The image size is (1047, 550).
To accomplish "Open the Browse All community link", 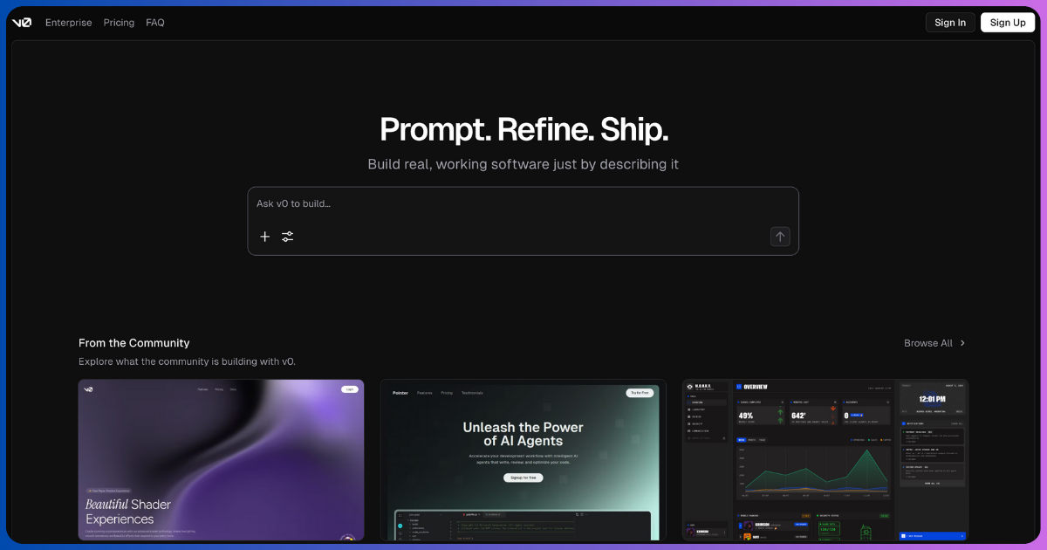I will tap(928, 343).
